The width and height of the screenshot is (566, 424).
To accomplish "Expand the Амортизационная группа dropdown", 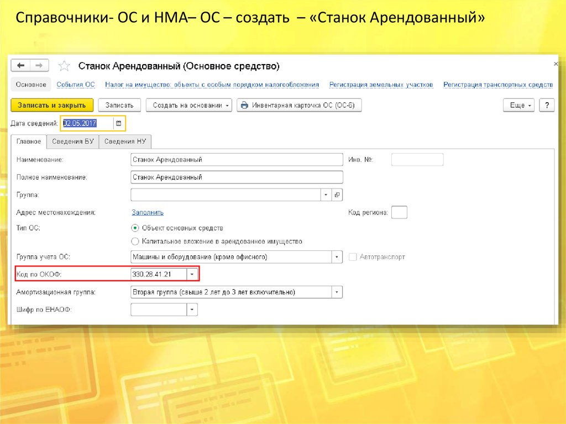I will pyautogui.click(x=336, y=292).
